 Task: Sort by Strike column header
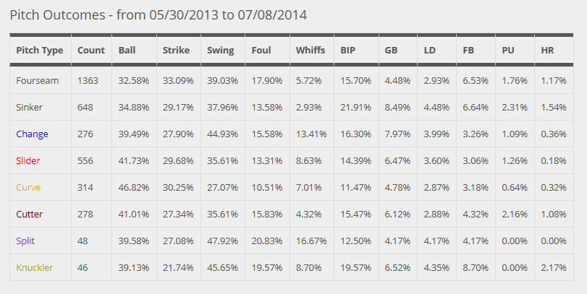(x=176, y=51)
